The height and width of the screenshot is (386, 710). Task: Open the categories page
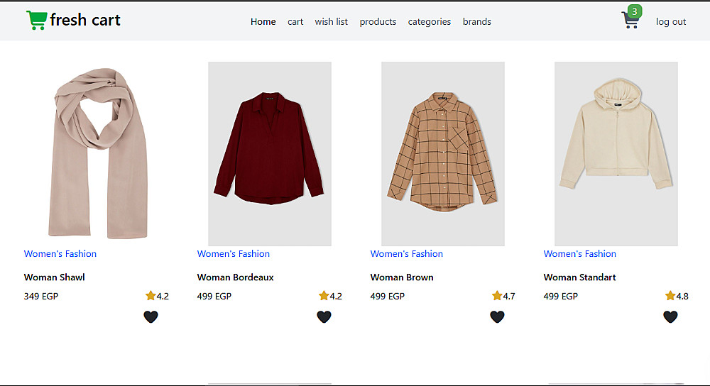pos(429,22)
